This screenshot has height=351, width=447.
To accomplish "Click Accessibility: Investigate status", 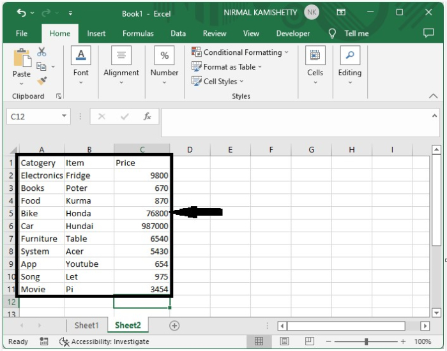I will [104, 341].
